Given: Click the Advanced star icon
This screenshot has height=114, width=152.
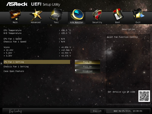Looking at the screenshot, I should [36, 14].
